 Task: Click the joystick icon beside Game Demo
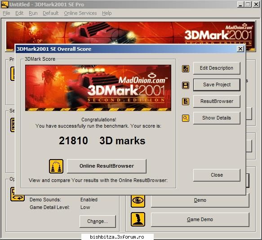coord(138,219)
